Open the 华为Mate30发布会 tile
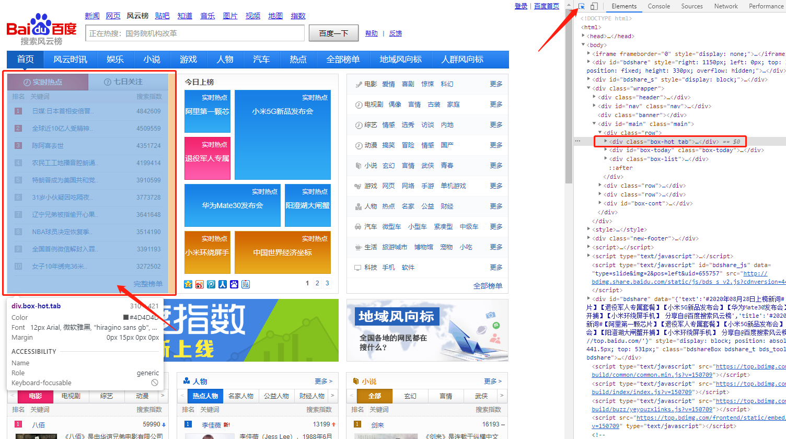The width and height of the screenshot is (786, 439). (233, 205)
